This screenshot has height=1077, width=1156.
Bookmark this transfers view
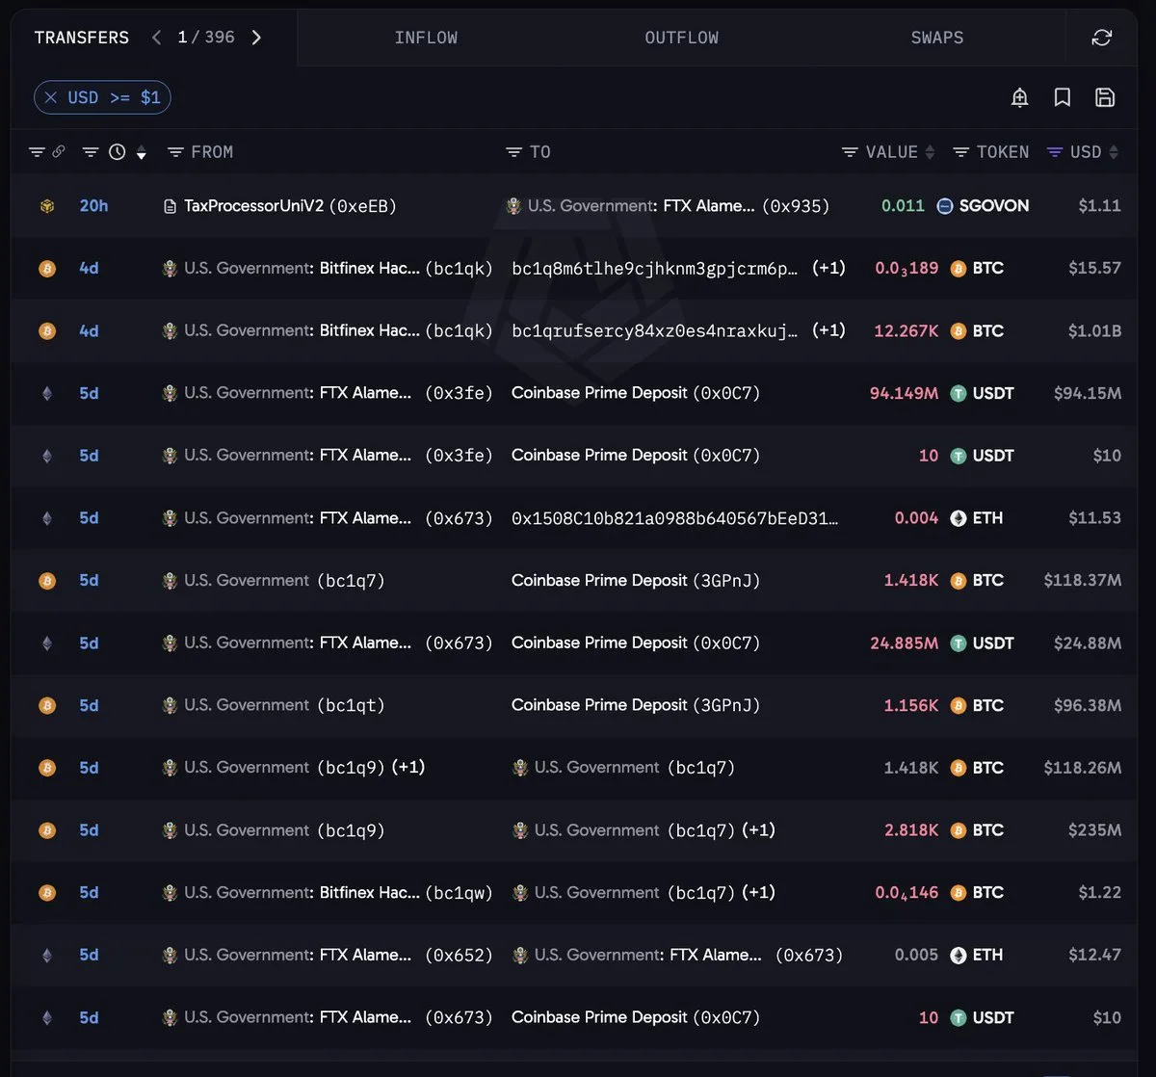[1063, 97]
